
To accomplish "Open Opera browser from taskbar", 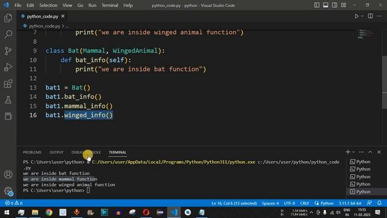I will pyautogui.click(x=146, y=213).
